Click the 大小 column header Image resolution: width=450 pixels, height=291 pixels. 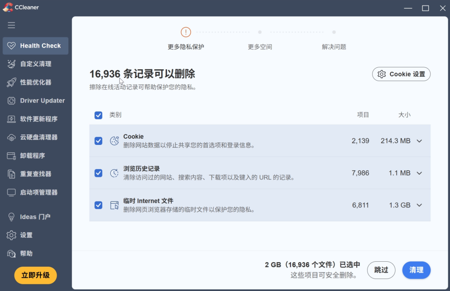[x=404, y=115]
